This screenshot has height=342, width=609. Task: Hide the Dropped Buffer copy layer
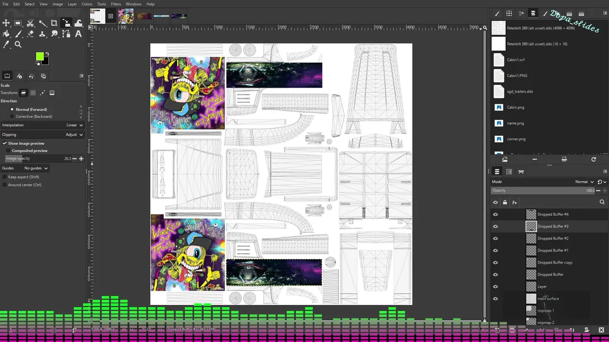495,263
